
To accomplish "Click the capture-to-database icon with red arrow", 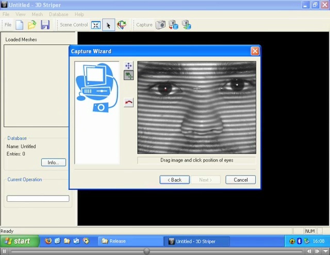I will (x=173, y=25).
